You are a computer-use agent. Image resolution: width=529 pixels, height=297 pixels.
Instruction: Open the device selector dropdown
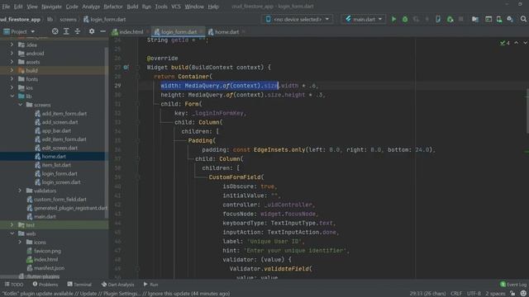[297, 19]
